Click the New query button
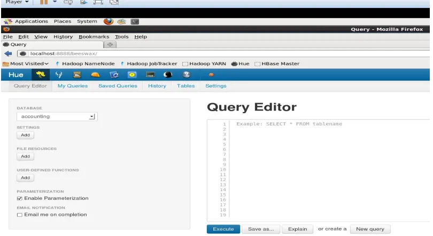Screen dimensions: 433x236 tap(370, 229)
